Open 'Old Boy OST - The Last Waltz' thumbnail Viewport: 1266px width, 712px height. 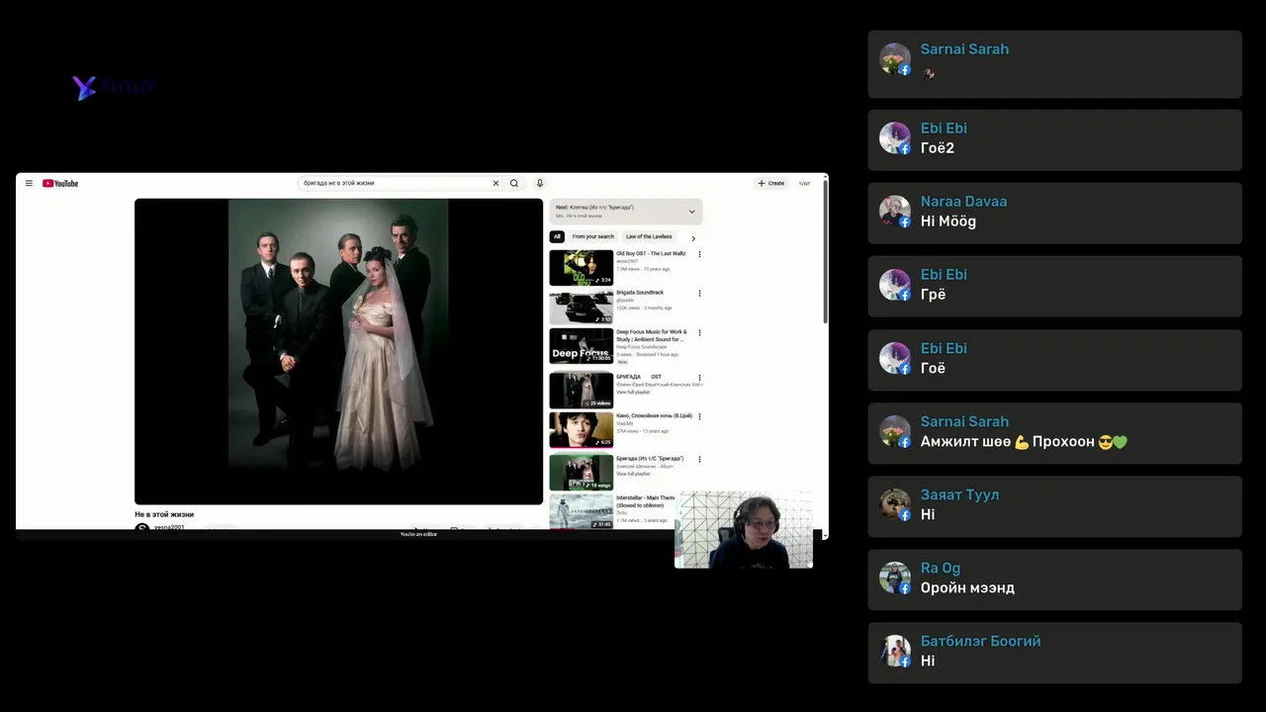582,268
